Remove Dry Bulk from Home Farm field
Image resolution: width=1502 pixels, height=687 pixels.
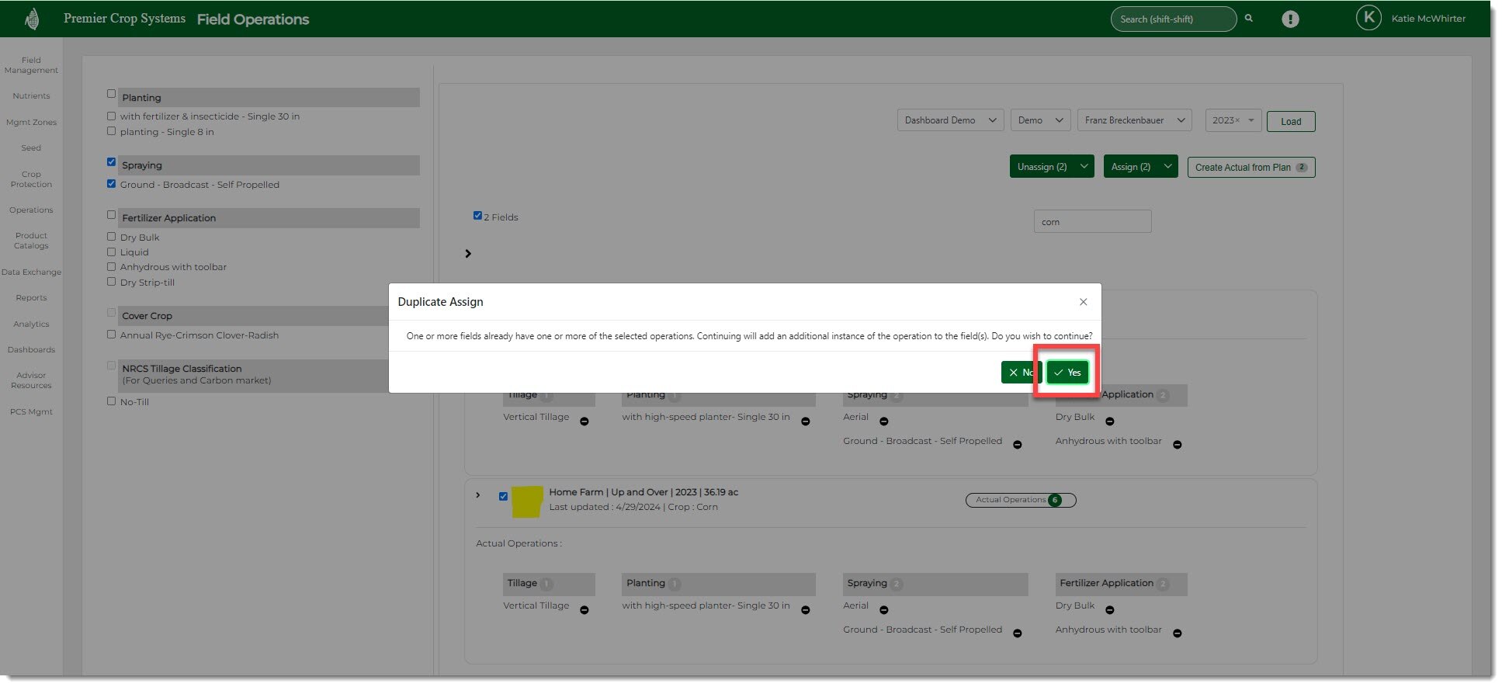pos(1110,610)
